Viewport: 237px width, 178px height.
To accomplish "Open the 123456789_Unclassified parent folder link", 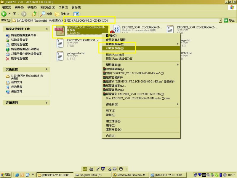I will (27, 77).
